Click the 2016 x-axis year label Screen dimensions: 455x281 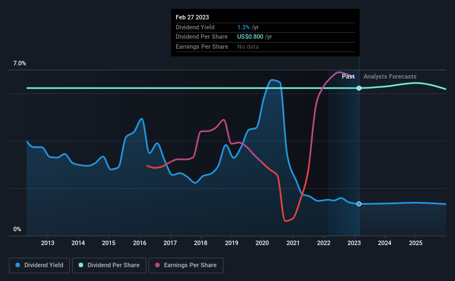coord(140,243)
